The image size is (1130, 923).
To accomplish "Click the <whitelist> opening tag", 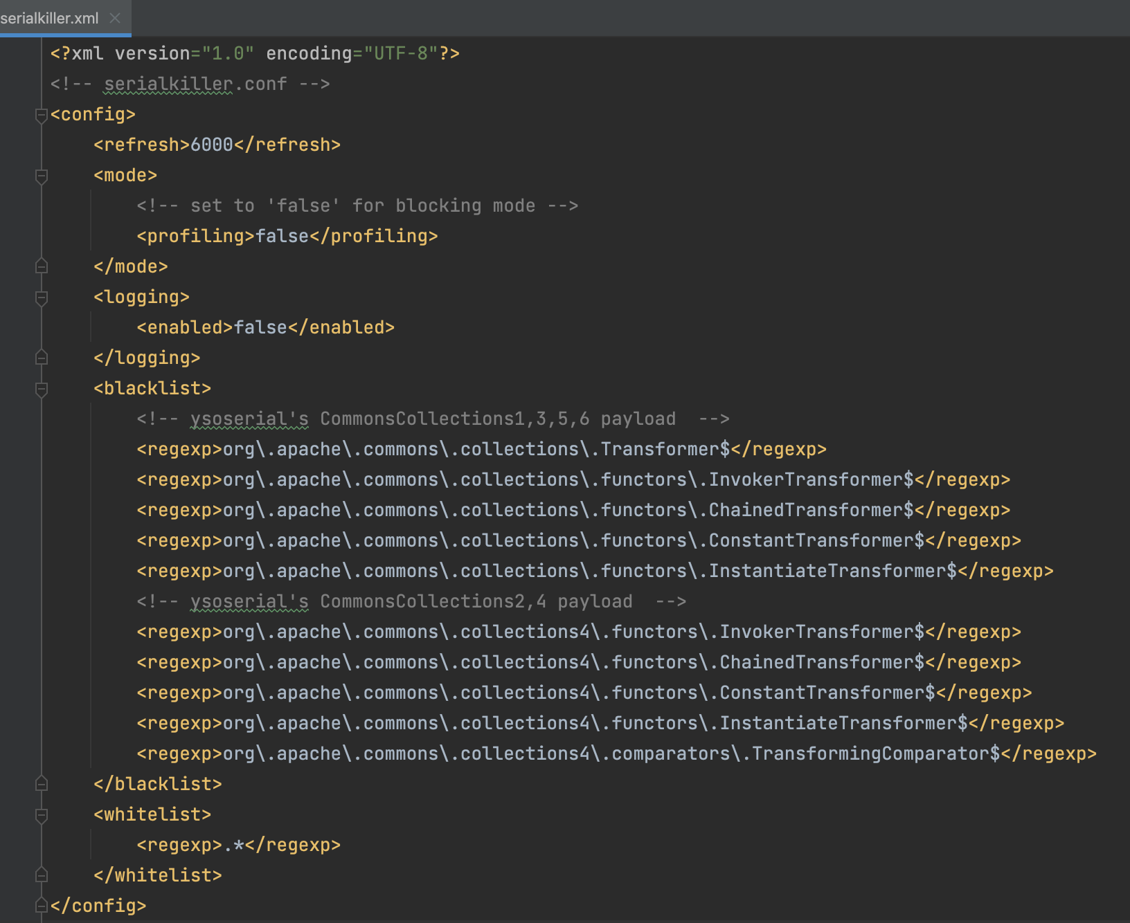I will tap(152, 814).
